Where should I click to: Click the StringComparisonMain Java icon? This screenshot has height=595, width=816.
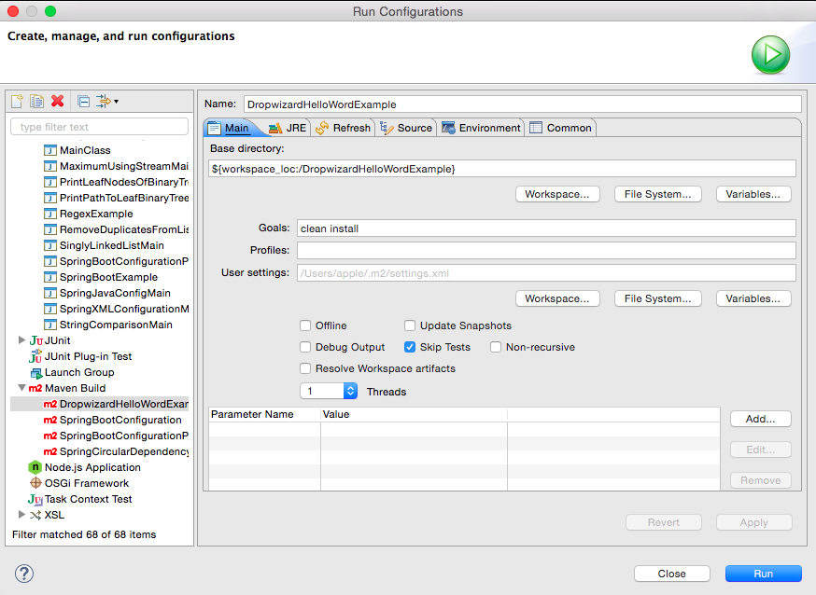(50, 325)
